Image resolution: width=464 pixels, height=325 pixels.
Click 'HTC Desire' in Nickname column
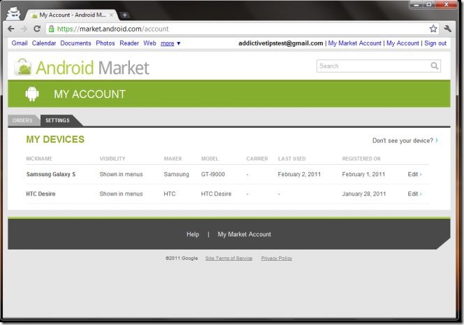click(x=41, y=194)
